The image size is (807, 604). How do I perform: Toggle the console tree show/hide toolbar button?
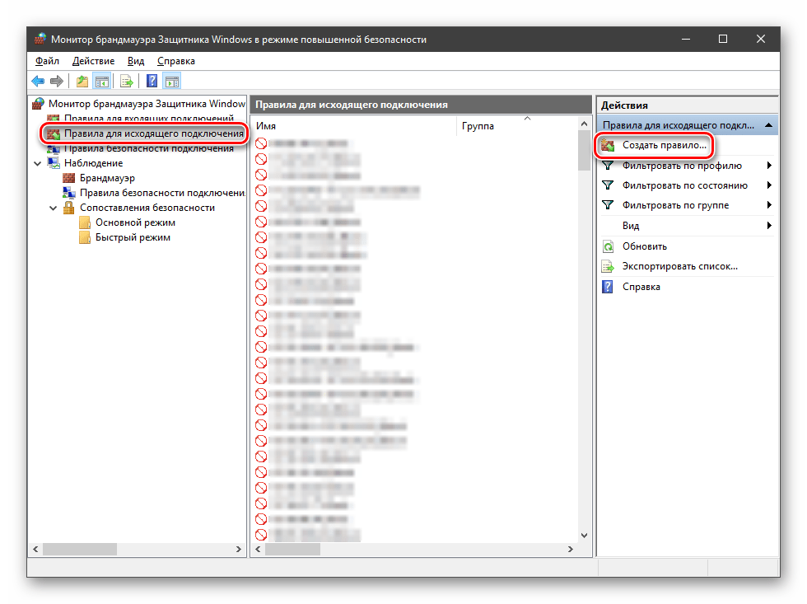[102, 81]
